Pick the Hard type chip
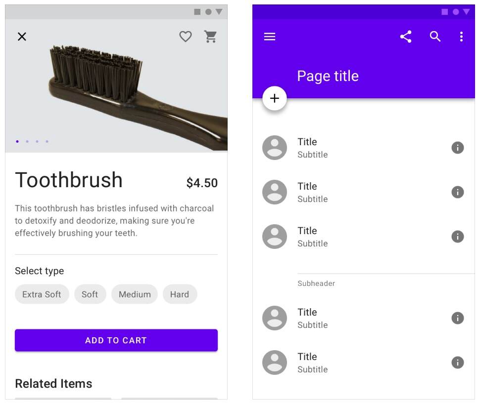The height and width of the screenshot is (403, 480). point(180,294)
